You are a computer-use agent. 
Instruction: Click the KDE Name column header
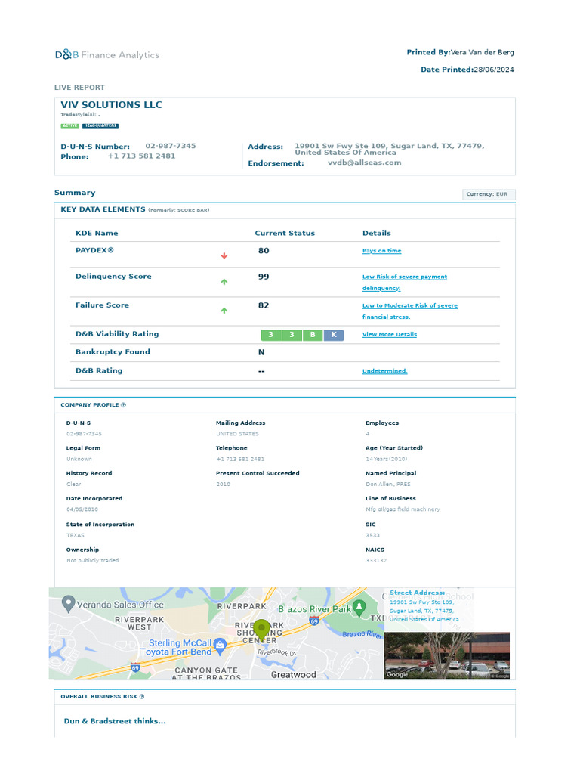(97, 233)
